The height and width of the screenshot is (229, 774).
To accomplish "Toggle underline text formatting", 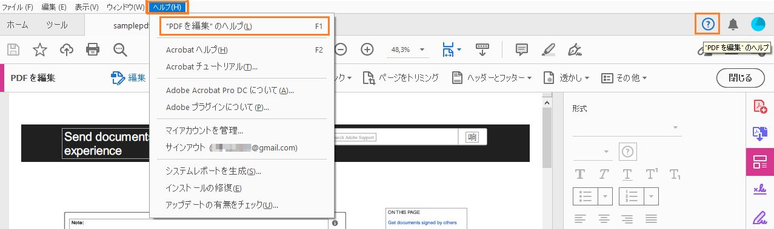I will (627, 175).
